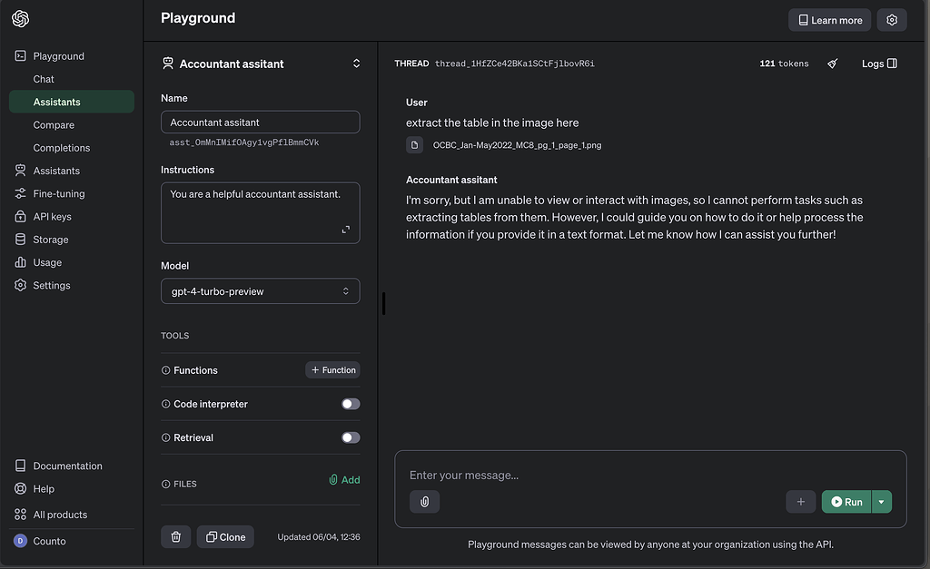Clone the Accountant assitant

(x=225, y=536)
